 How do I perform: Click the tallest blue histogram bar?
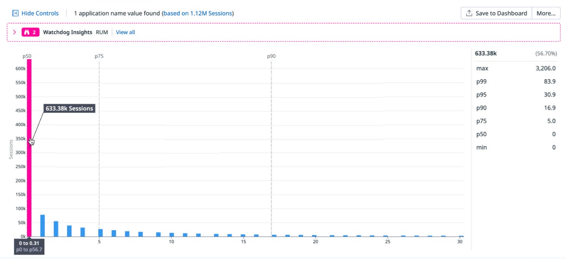42,225
